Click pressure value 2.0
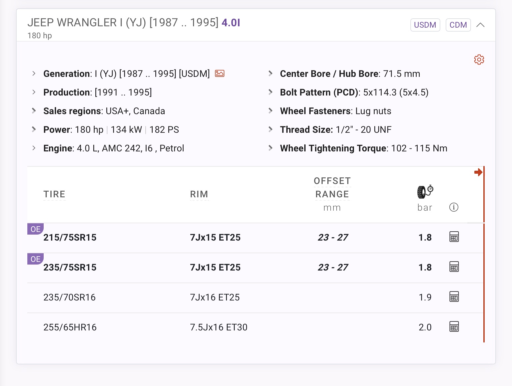The width and height of the screenshot is (512, 386). (425, 327)
